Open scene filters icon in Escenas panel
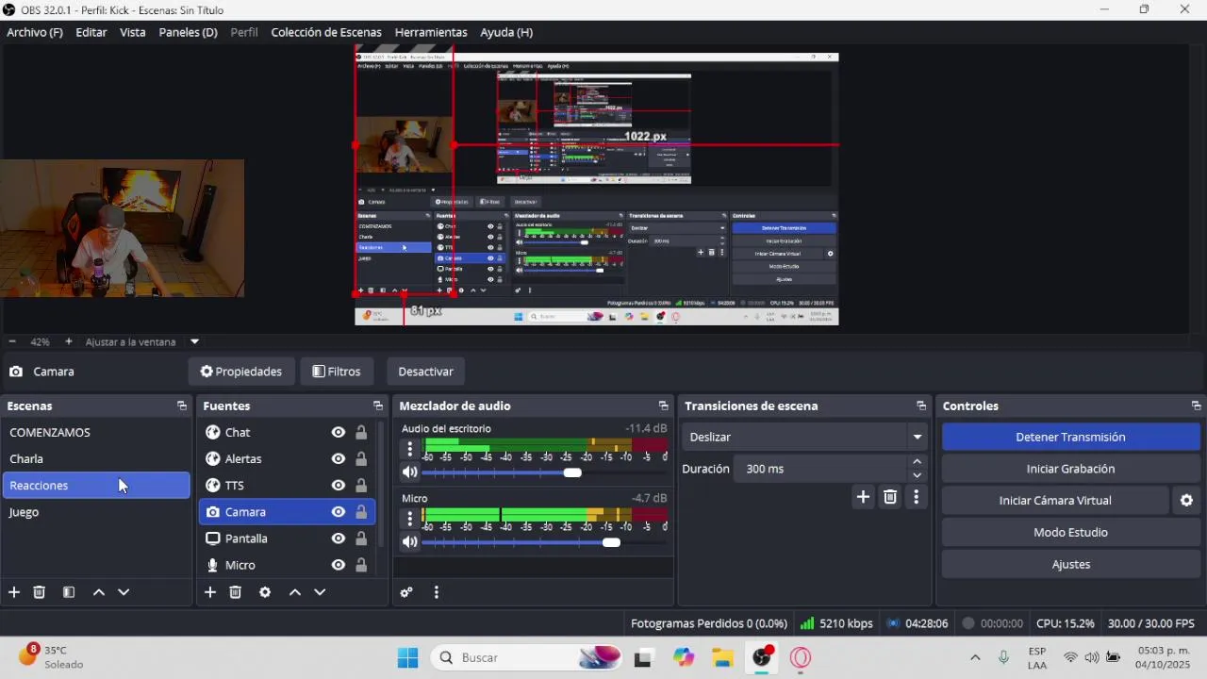 point(69,592)
